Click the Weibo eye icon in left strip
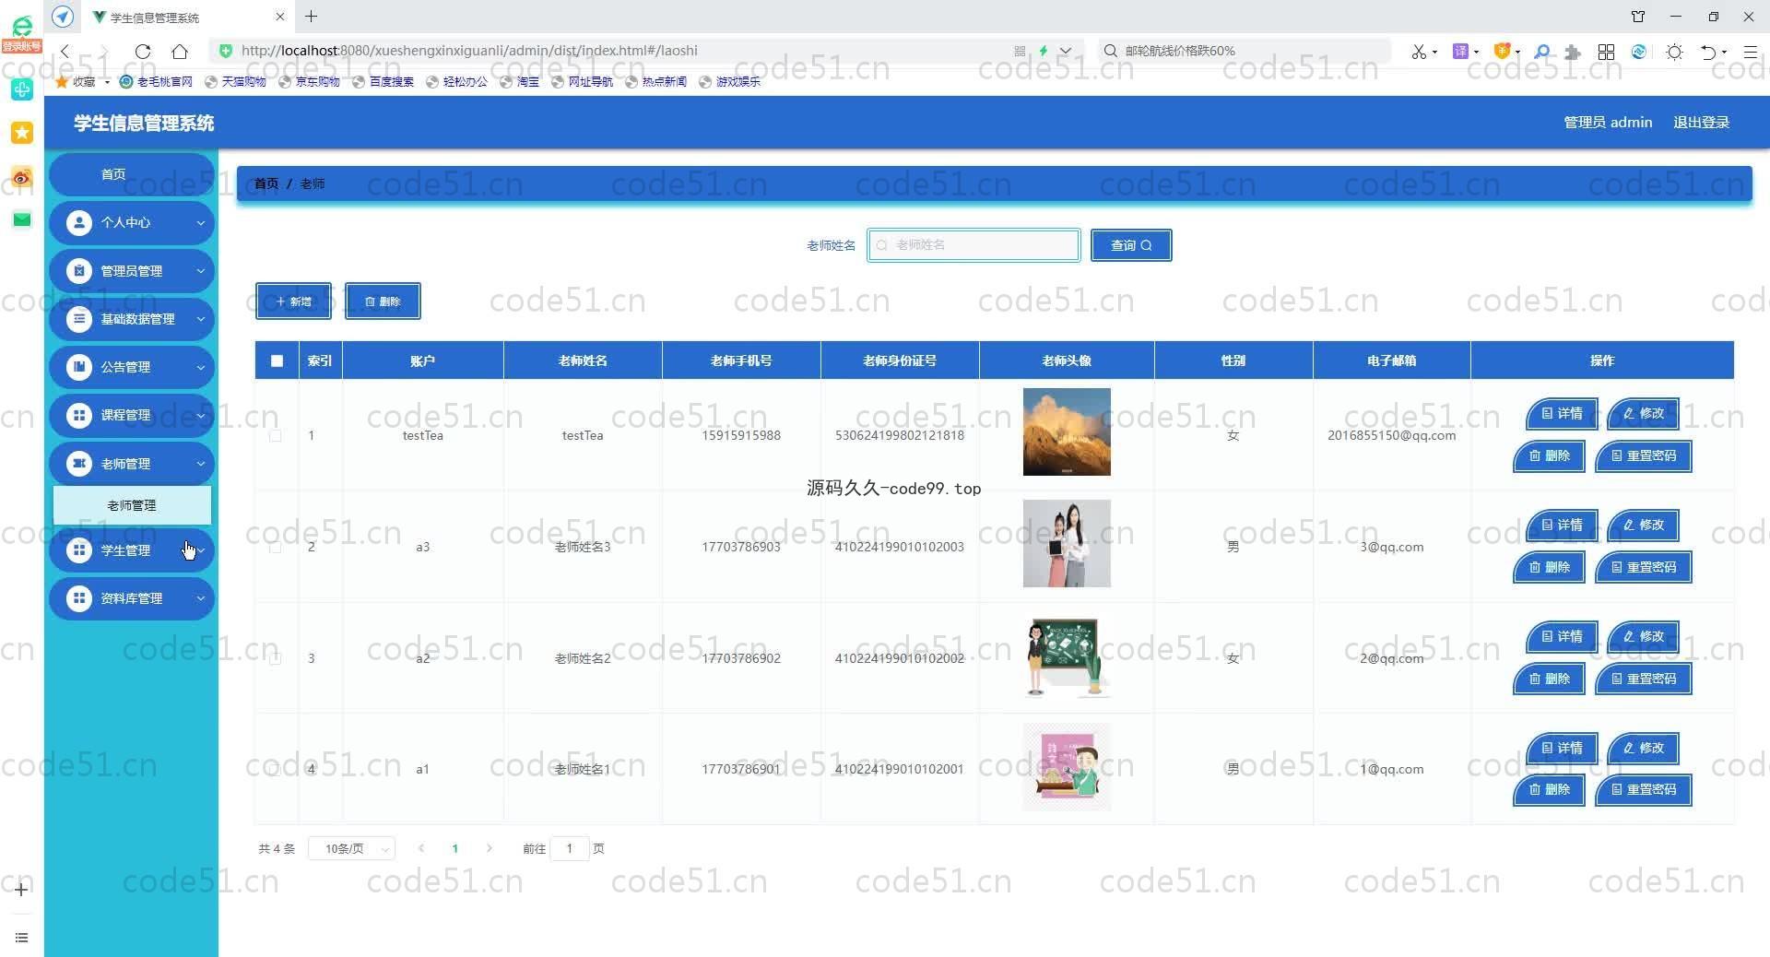This screenshot has height=957, width=1770. tap(22, 177)
